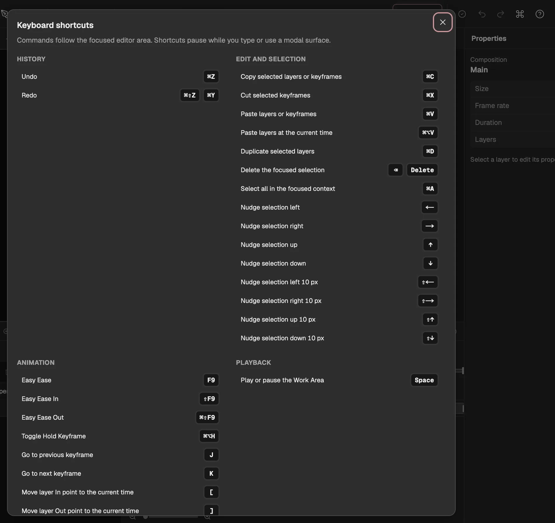Click the K badge for next keyframe

tap(211, 473)
